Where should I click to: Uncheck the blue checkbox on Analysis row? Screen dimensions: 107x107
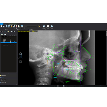pyautogui.click(x=14, y=41)
